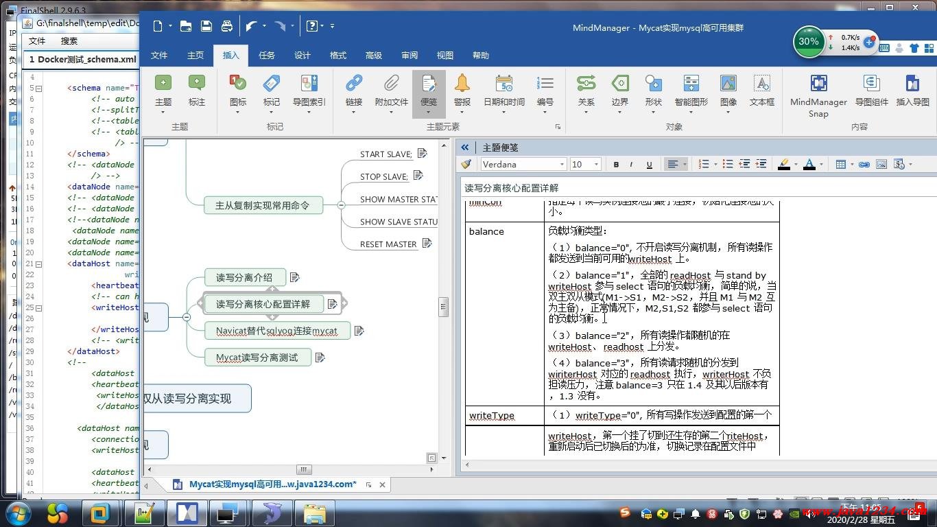Open Verdana font family dropdown
This screenshot has width=937, height=527.
(x=562, y=164)
